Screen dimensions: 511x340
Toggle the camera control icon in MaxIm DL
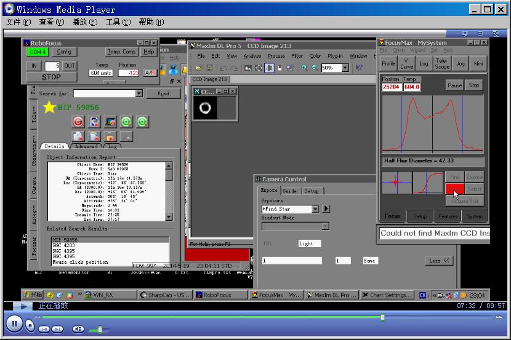(269, 68)
